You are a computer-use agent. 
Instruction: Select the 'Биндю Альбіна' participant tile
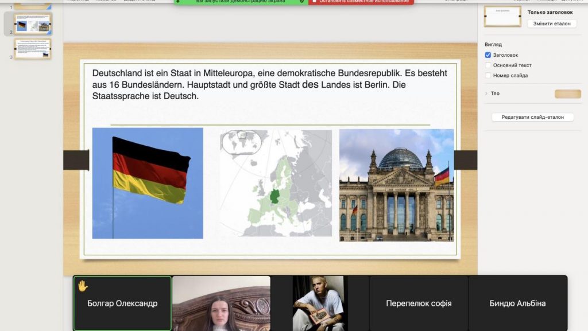[517, 303]
